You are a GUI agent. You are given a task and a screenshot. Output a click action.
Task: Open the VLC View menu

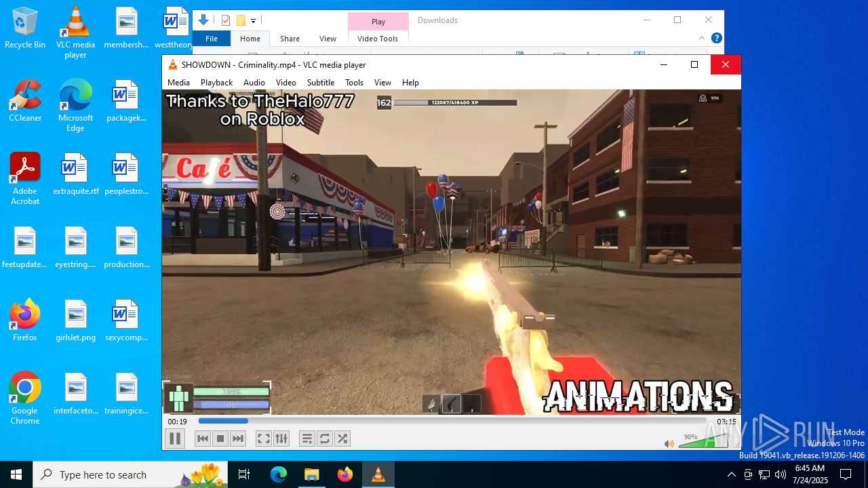click(382, 82)
